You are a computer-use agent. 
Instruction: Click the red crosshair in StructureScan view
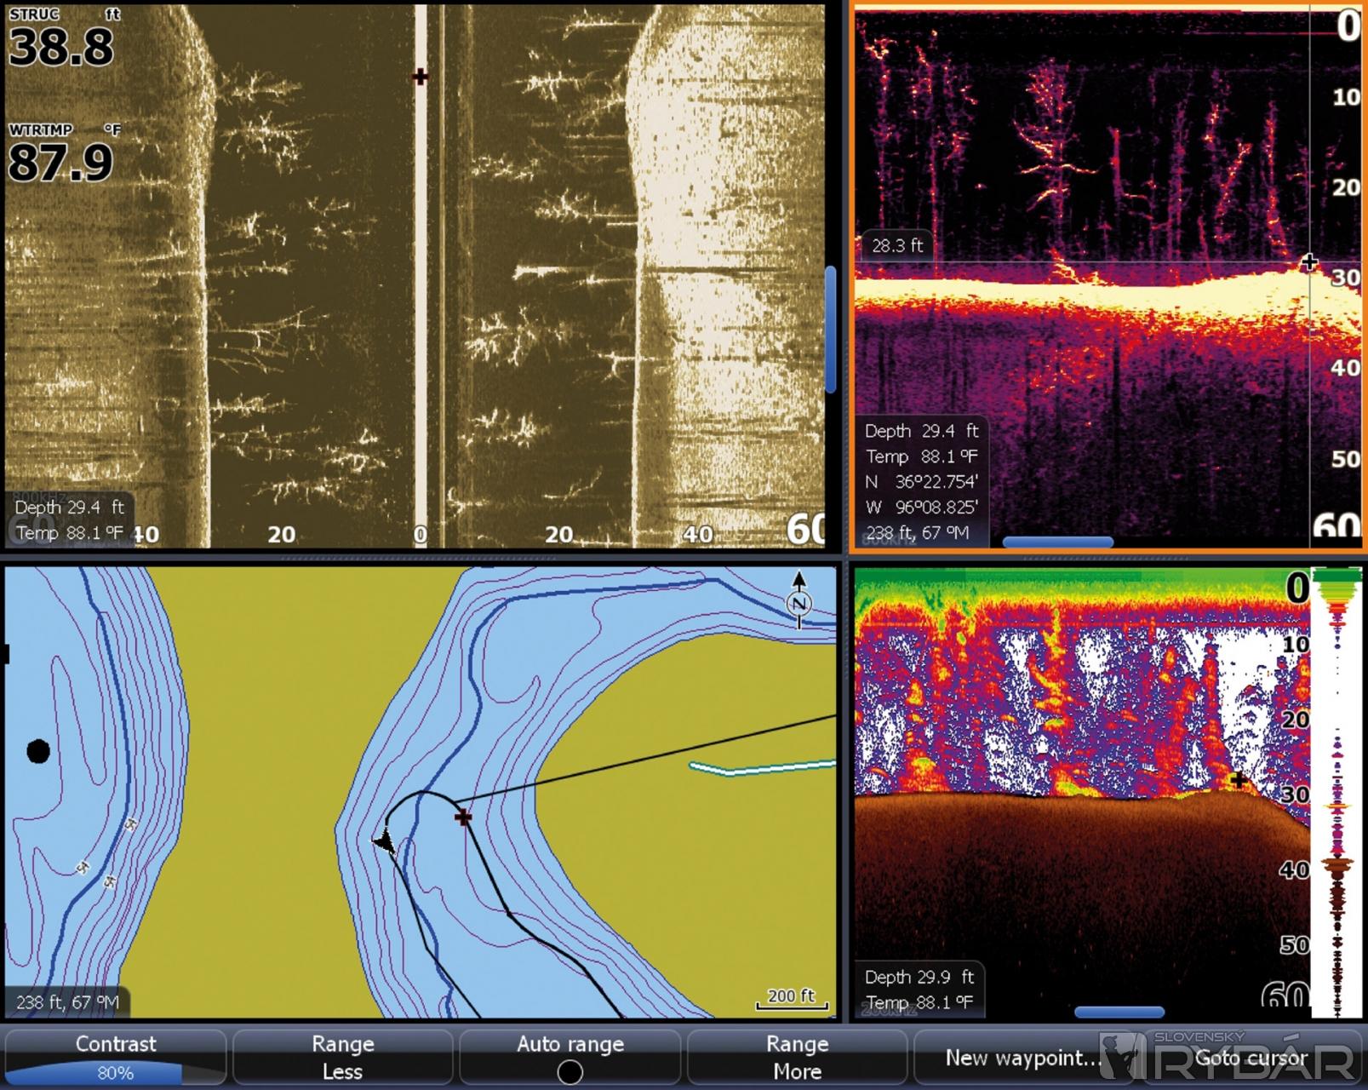421,77
